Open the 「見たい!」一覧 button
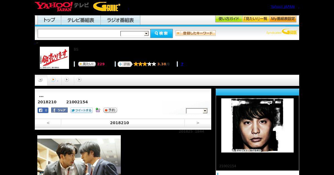334x175 pixels. tap(256, 19)
